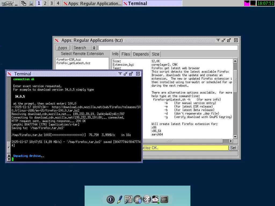Minimize the Apps window
Image resolution: width=275 pixels, height=206 pixels.
[224, 40]
